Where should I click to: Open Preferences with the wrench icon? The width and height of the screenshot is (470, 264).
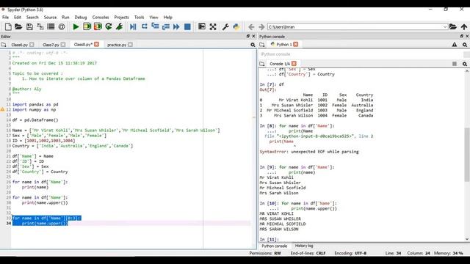225,26
